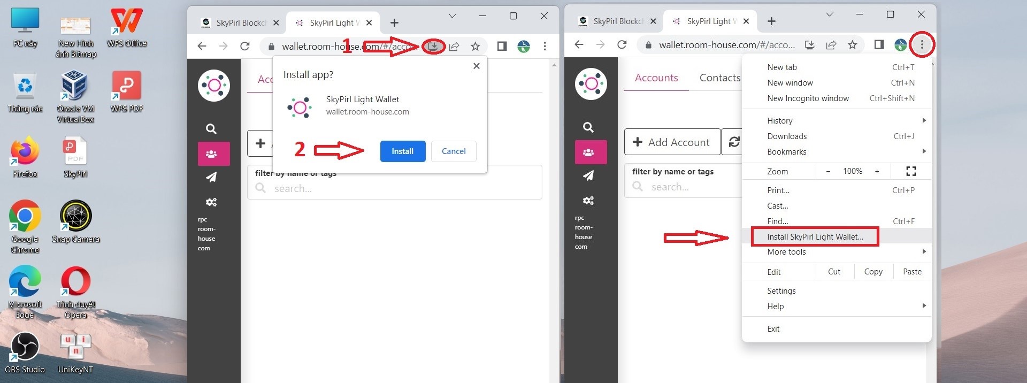
Task: Click Add Account button in right window
Action: point(672,142)
